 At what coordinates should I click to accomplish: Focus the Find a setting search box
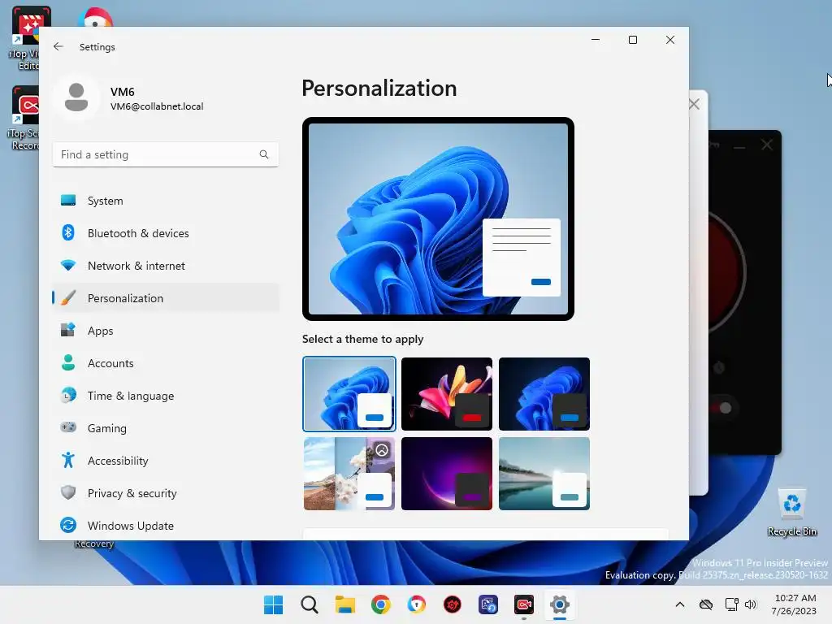[x=166, y=154]
